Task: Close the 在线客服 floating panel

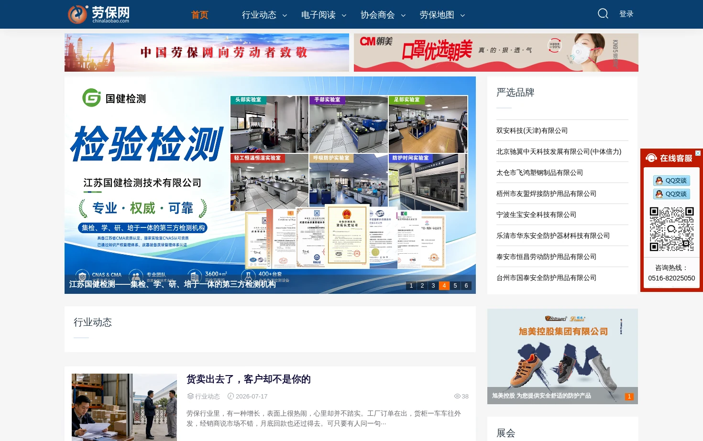Action: pos(698,153)
